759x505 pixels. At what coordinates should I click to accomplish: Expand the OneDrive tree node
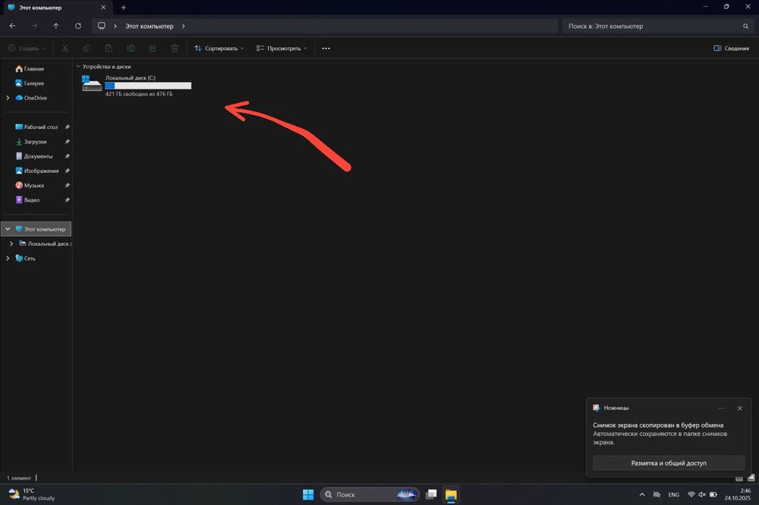click(x=8, y=98)
